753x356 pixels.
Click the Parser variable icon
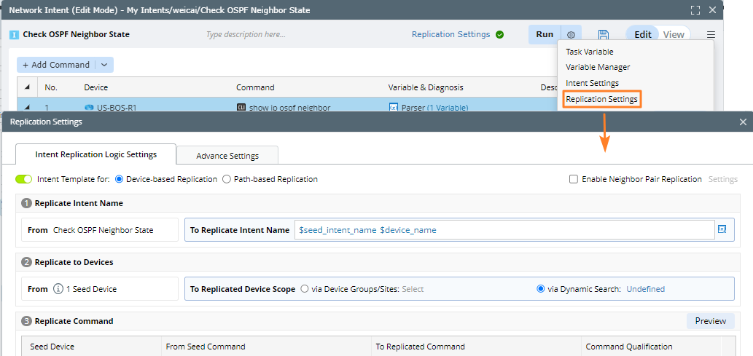coord(394,108)
